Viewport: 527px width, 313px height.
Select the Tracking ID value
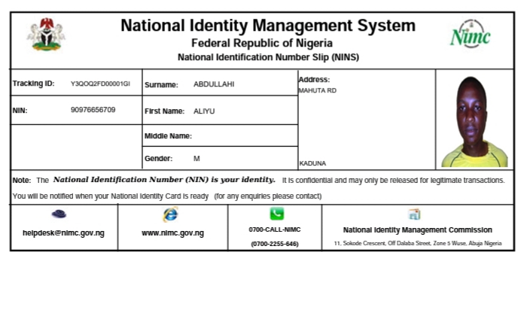click(100, 84)
